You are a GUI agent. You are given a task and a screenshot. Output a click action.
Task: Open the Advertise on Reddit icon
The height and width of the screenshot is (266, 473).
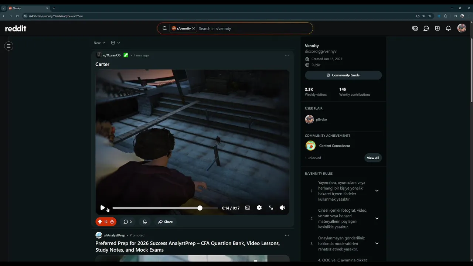[415, 28]
